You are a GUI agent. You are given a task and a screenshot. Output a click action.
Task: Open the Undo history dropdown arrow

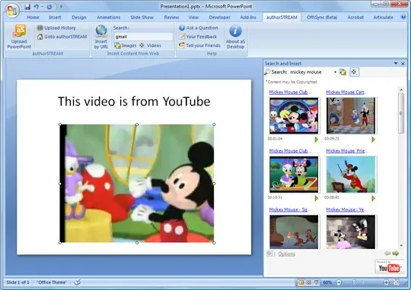tap(42, 7)
